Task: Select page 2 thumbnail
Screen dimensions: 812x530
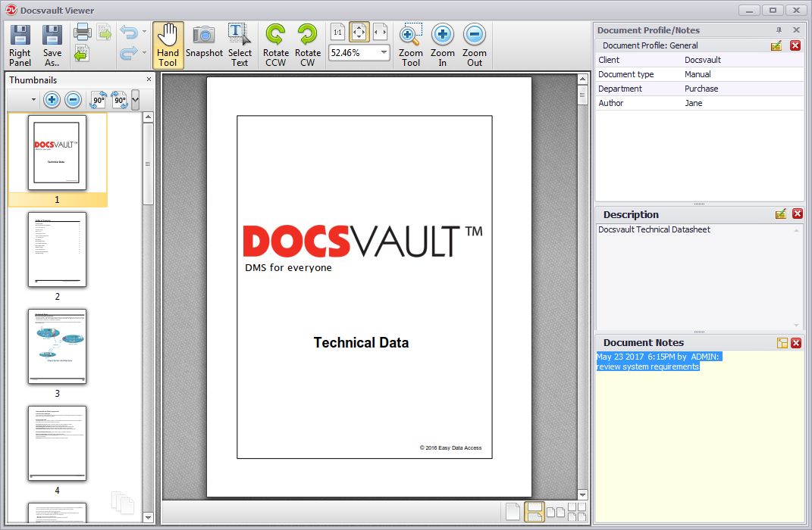Action: tap(57, 250)
